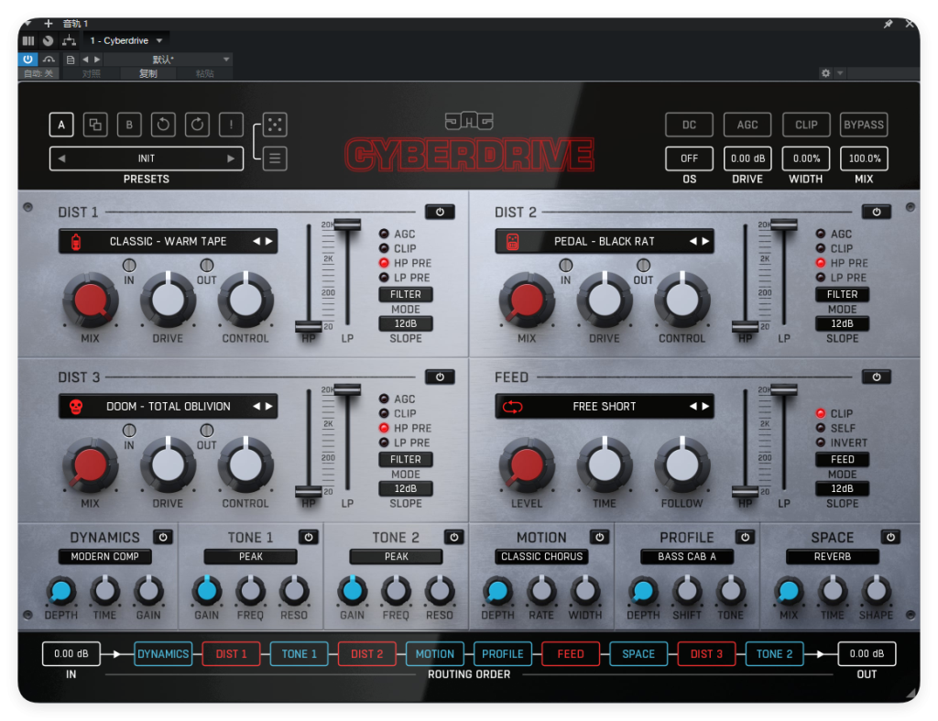Toggle FEED section power
This screenshot has height=721, width=938.
point(877,377)
